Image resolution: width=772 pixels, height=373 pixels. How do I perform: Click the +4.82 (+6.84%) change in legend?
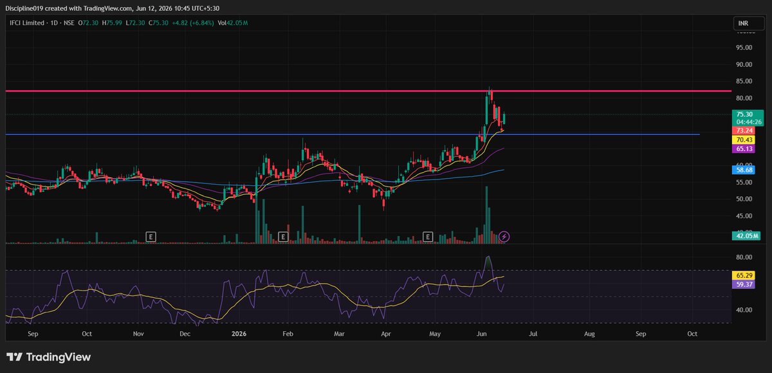click(x=192, y=23)
